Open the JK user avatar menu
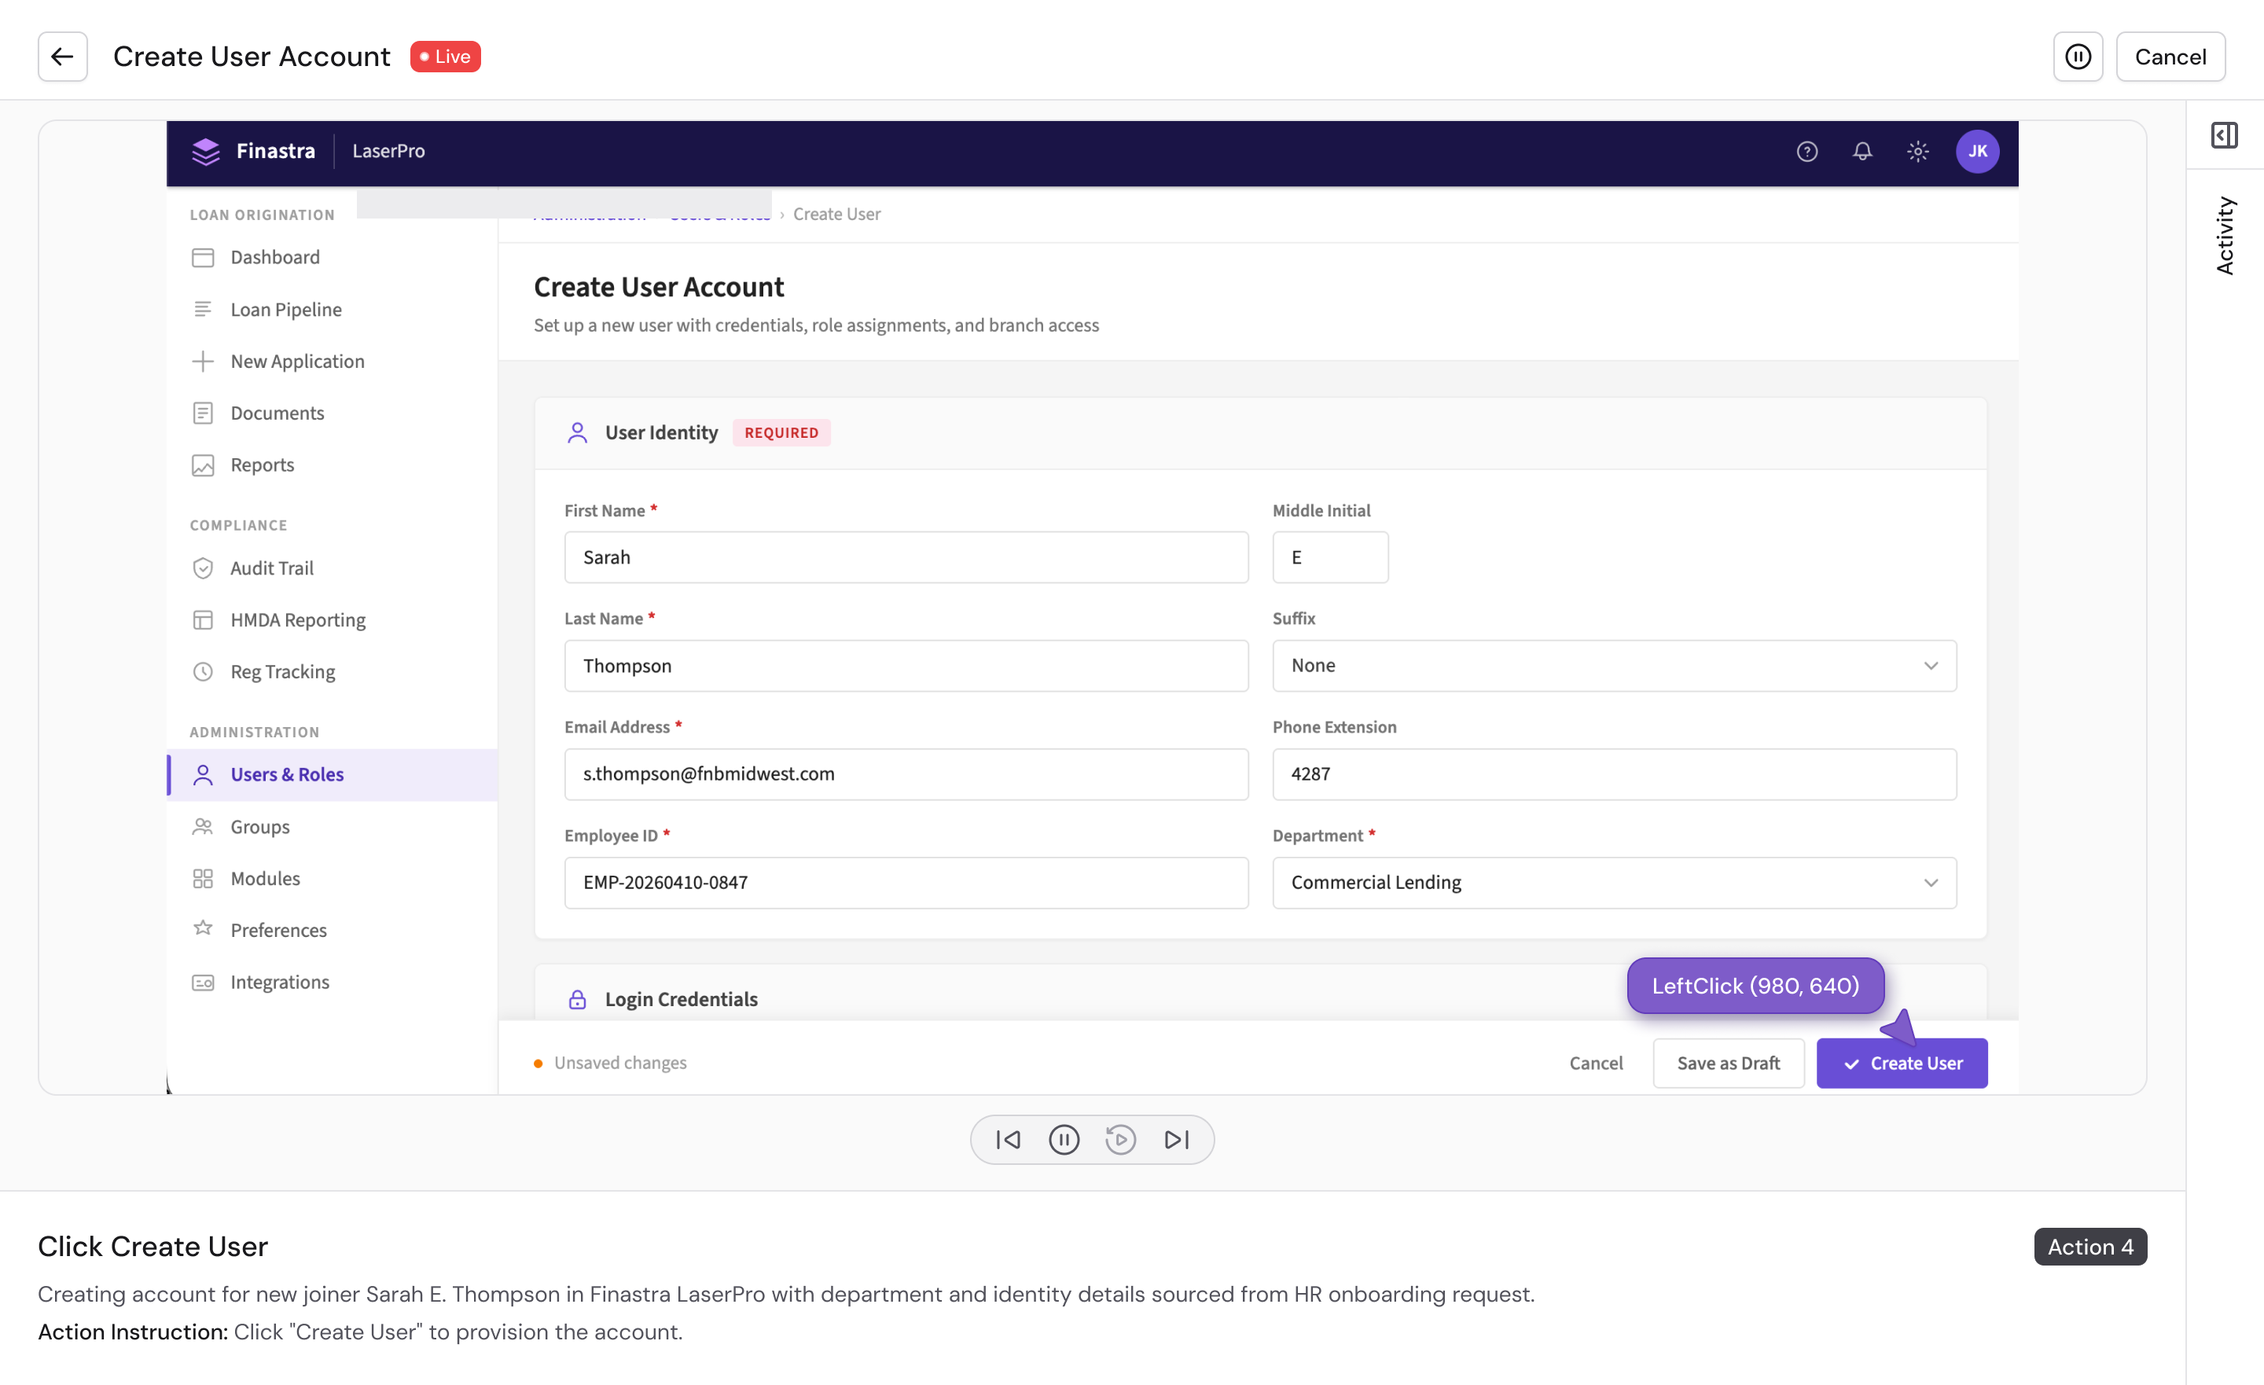 pos(1976,152)
